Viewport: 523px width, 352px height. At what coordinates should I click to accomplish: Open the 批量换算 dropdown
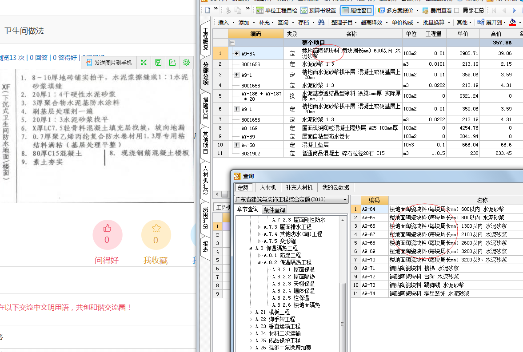[x=436, y=22]
